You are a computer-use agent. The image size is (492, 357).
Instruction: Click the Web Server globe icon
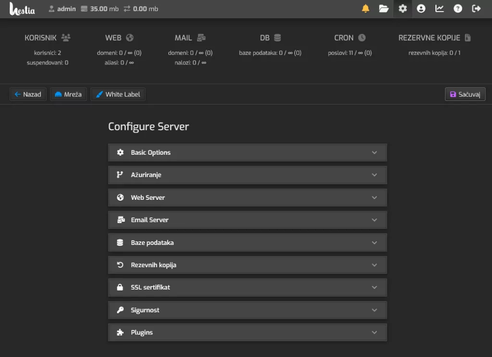click(x=120, y=197)
